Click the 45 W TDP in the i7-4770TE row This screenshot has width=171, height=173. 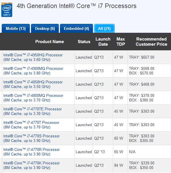pos(118,111)
